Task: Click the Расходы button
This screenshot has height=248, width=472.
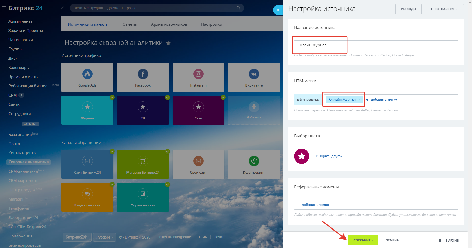Action: pyautogui.click(x=408, y=9)
